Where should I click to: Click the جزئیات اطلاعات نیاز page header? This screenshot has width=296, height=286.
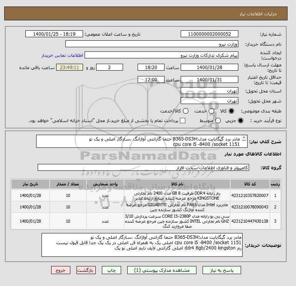pyautogui.click(x=258, y=14)
